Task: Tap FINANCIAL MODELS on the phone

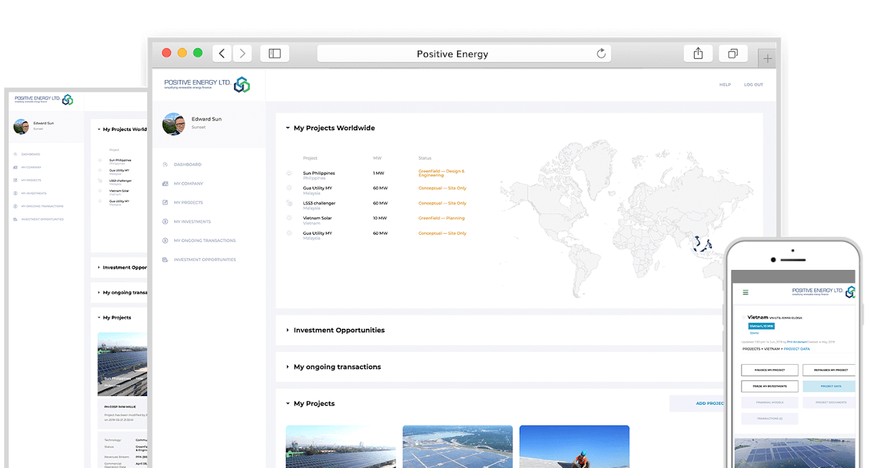Action: (769, 403)
